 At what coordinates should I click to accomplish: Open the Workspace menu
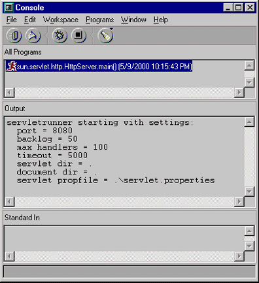coord(61,20)
